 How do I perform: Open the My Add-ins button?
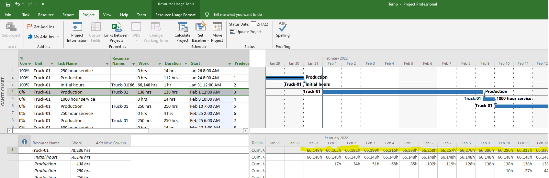pyautogui.click(x=41, y=37)
